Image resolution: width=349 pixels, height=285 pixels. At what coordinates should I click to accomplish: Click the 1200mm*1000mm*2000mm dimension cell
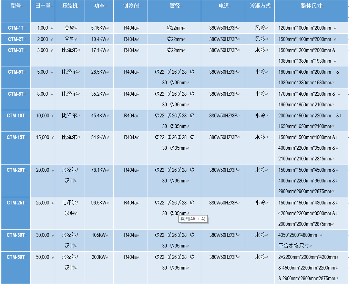click(x=305, y=28)
